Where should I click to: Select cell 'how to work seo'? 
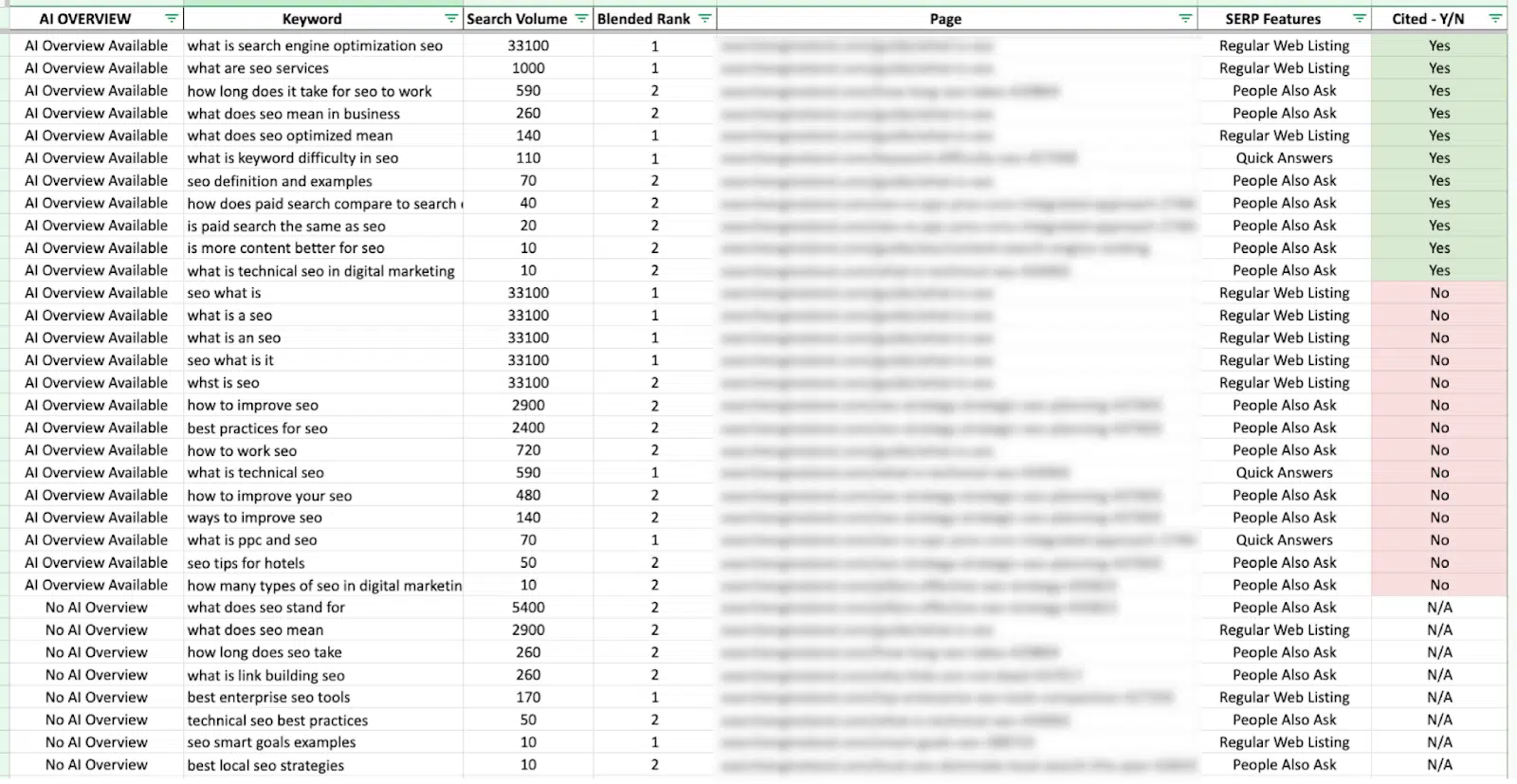[x=323, y=451]
